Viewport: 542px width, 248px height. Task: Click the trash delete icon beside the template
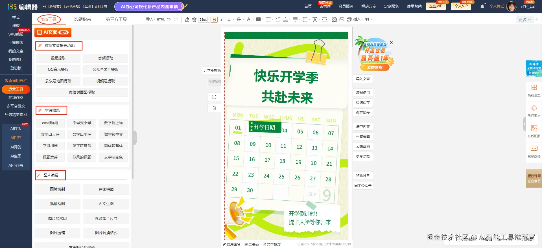click(214, 108)
